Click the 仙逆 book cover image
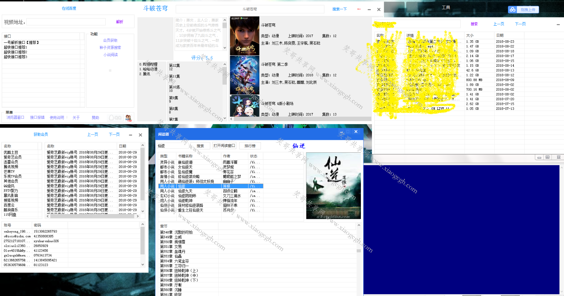 (333, 186)
